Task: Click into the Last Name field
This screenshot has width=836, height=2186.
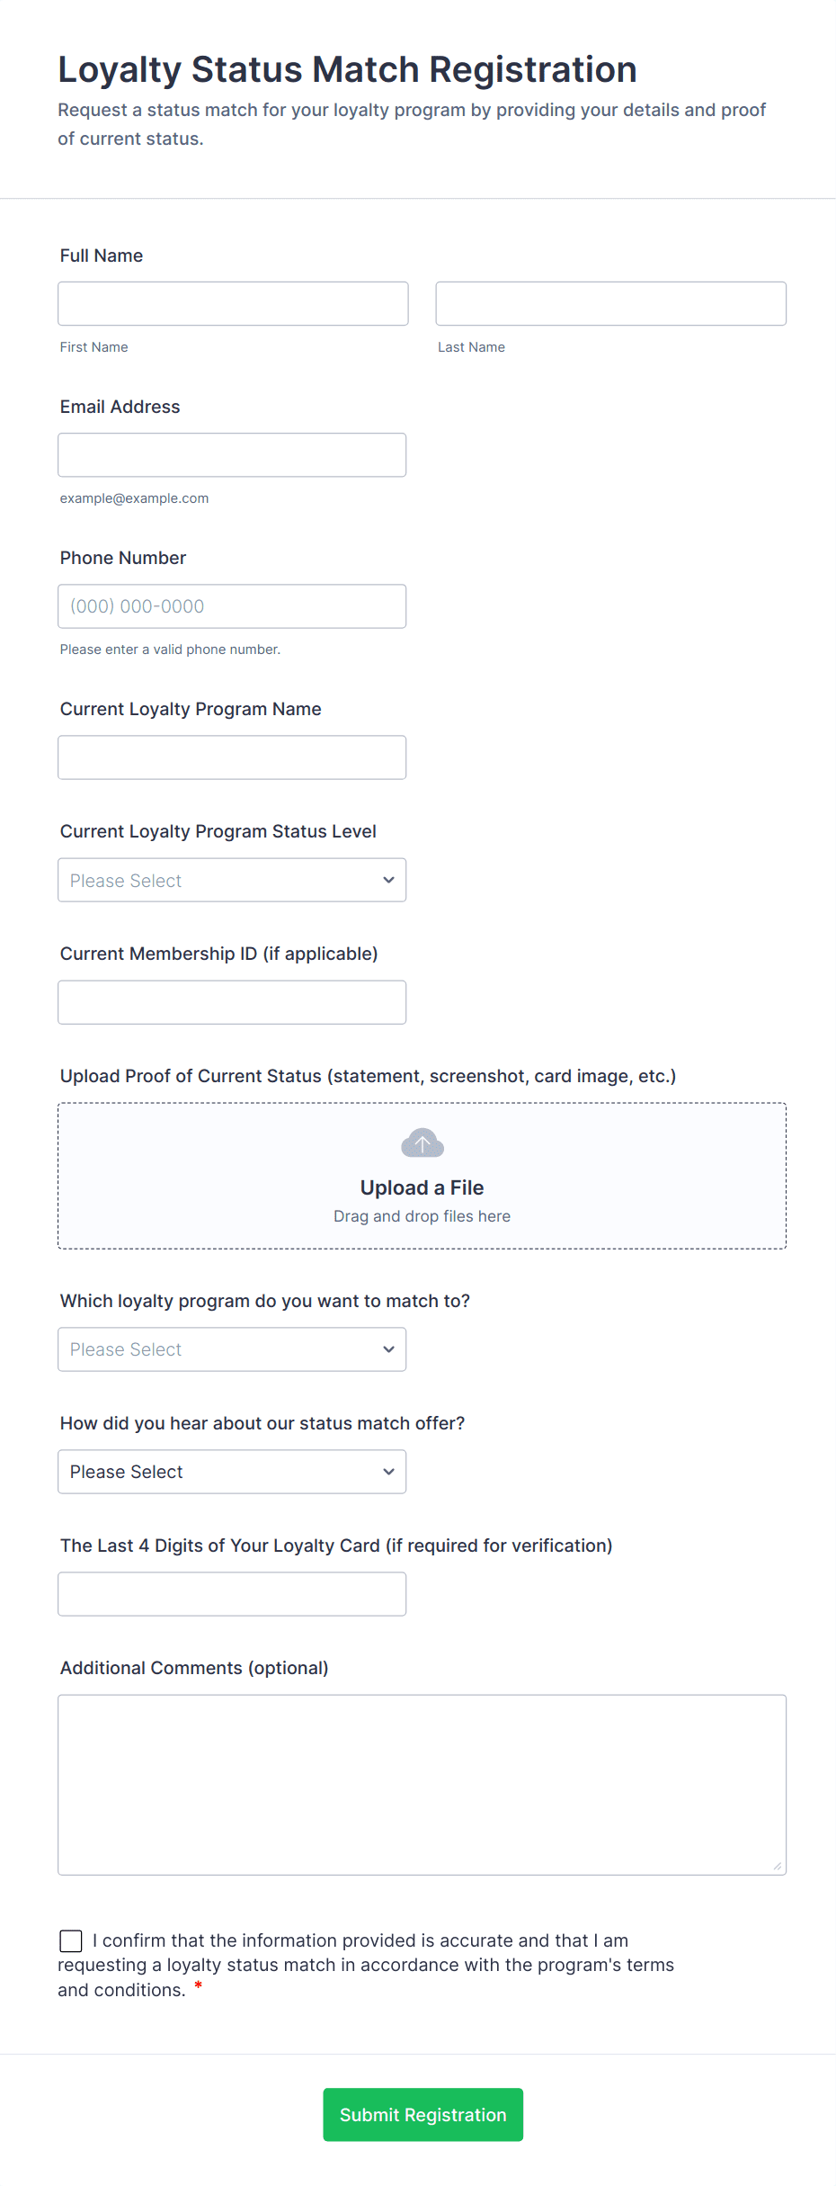Action: click(610, 304)
